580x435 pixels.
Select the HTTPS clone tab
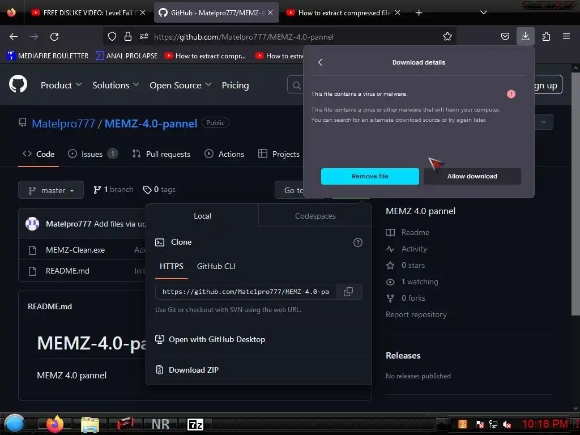click(171, 266)
